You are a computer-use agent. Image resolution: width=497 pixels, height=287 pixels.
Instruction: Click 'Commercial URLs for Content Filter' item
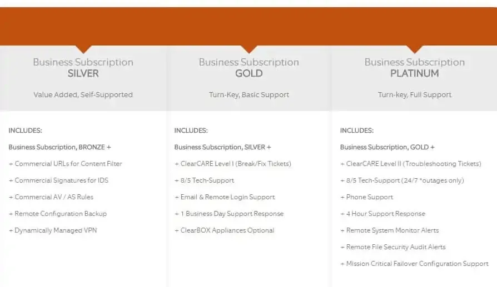tap(66, 164)
